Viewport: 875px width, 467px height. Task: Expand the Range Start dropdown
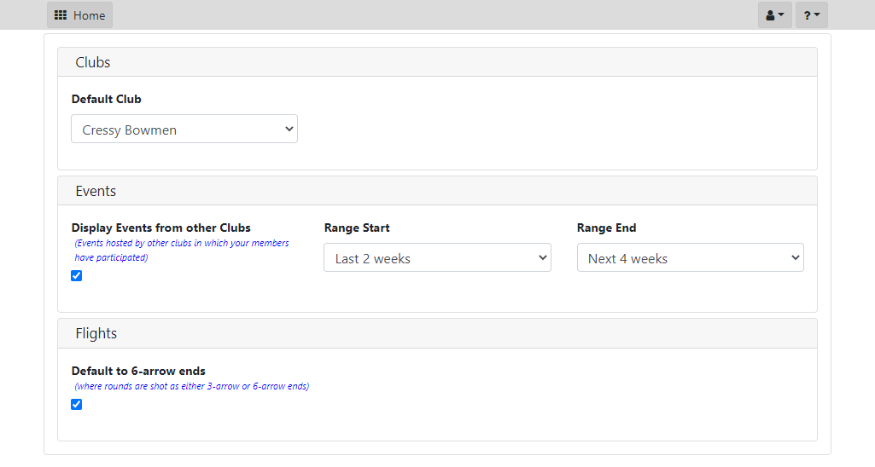click(437, 257)
